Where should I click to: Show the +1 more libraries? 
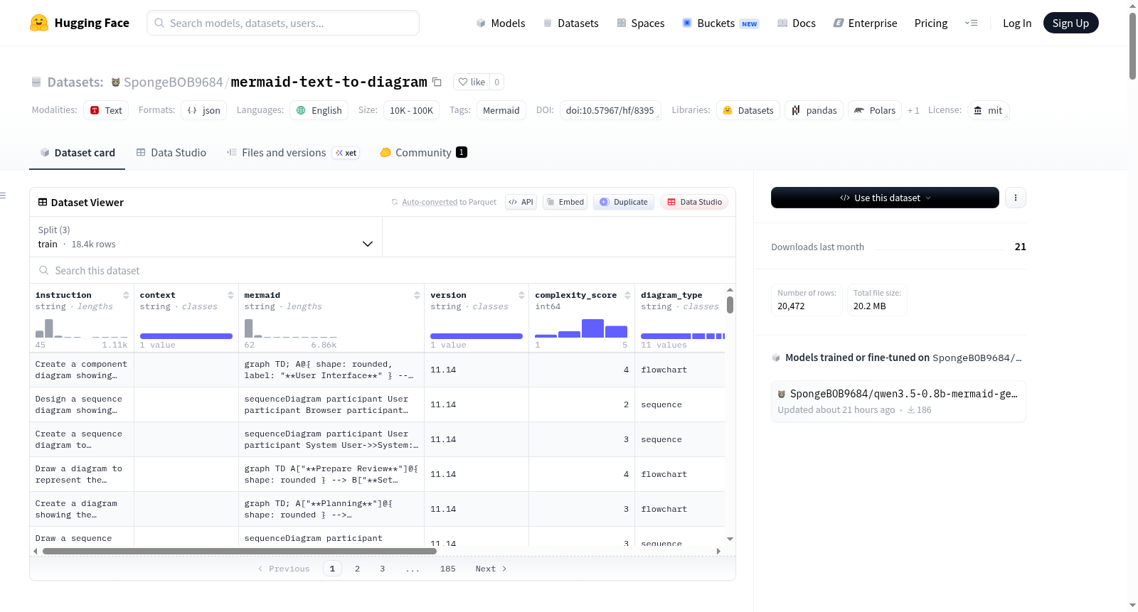[x=913, y=111]
